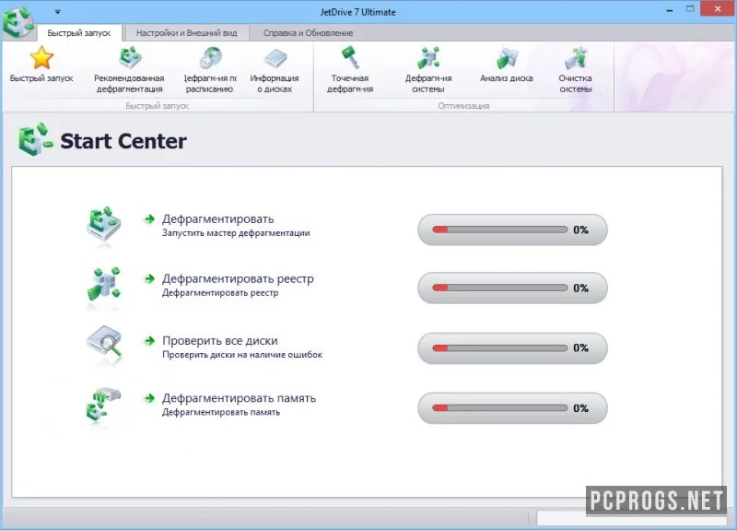Click the Start Center heading
The width and height of the screenshot is (737, 530).
(x=123, y=141)
